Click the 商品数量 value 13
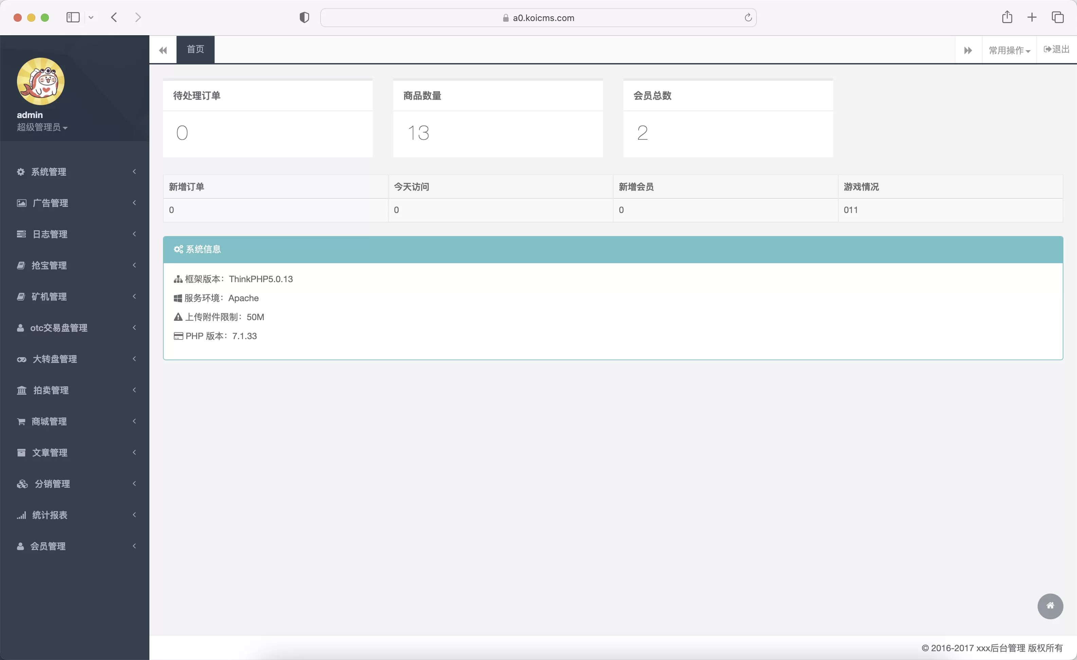1077x660 pixels. click(418, 133)
